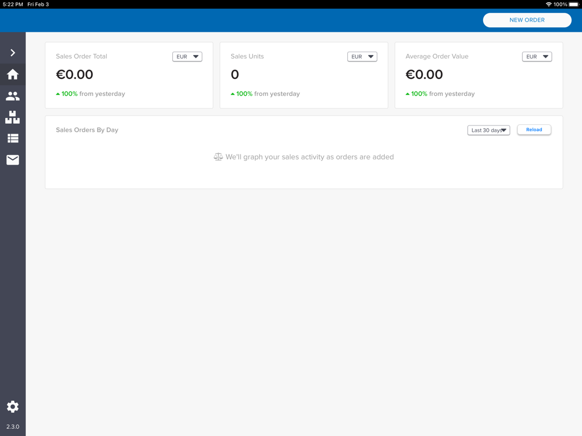Open the Products inventory icon in sidebar
Screen dimensions: 582x436
tap(13, 118)
